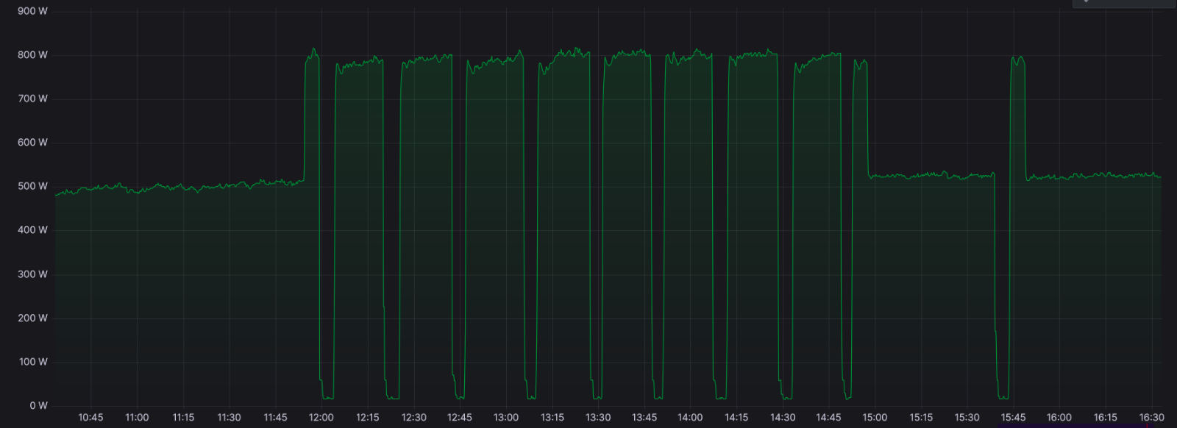Screen dimensions: 1177x428
Task: Click the 200 W y-axis label
Action: point(32,318)
